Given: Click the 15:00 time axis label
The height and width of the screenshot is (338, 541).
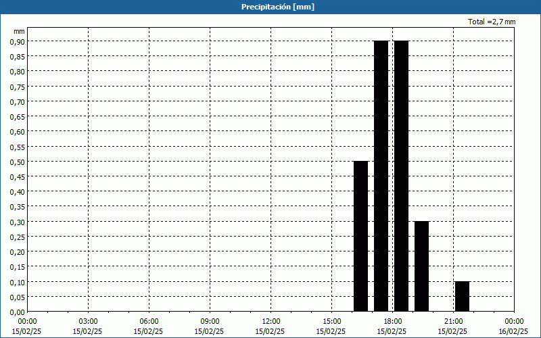Looking at the screenshot, I should (x=331, y=322).
